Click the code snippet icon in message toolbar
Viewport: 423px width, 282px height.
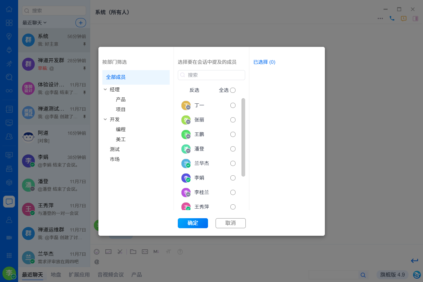145,251
